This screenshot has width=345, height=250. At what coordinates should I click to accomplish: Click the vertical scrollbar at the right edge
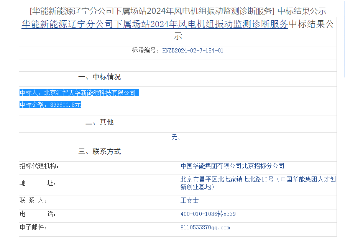pyautogui.click(x=344, y=38)
